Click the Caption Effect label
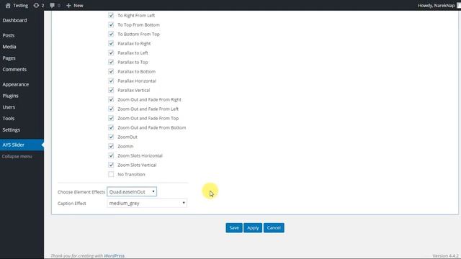The width and height of the screenshot is (461, 259). tap(72, 203)
